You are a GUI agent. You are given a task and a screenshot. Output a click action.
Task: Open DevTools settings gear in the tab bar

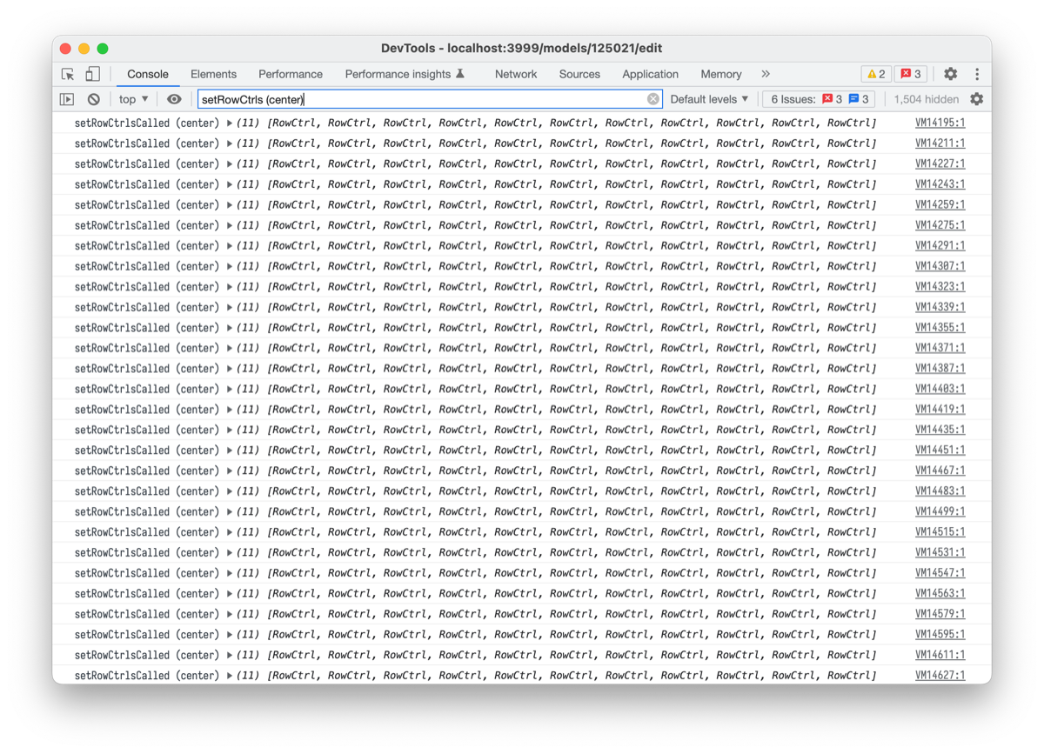pos(951,74)
